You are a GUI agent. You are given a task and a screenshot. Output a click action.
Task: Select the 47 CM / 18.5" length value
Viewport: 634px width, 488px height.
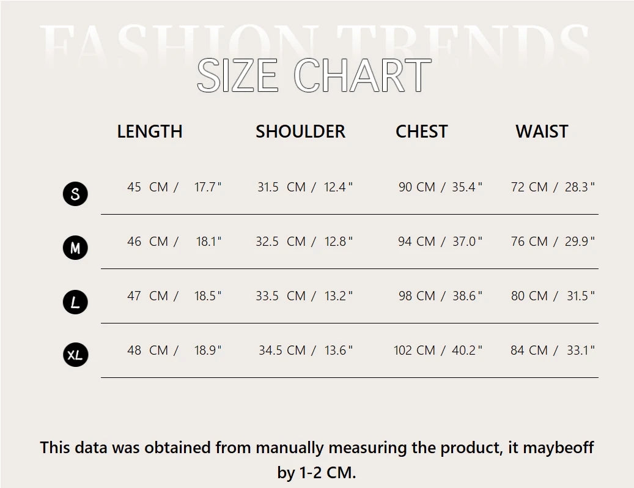(x=174, y=295)
